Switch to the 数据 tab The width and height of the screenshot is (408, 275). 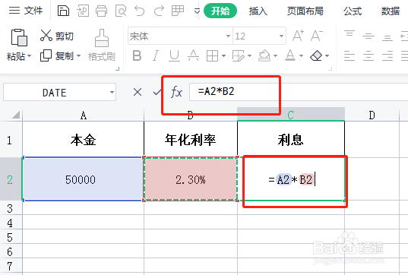pos(391,11)
